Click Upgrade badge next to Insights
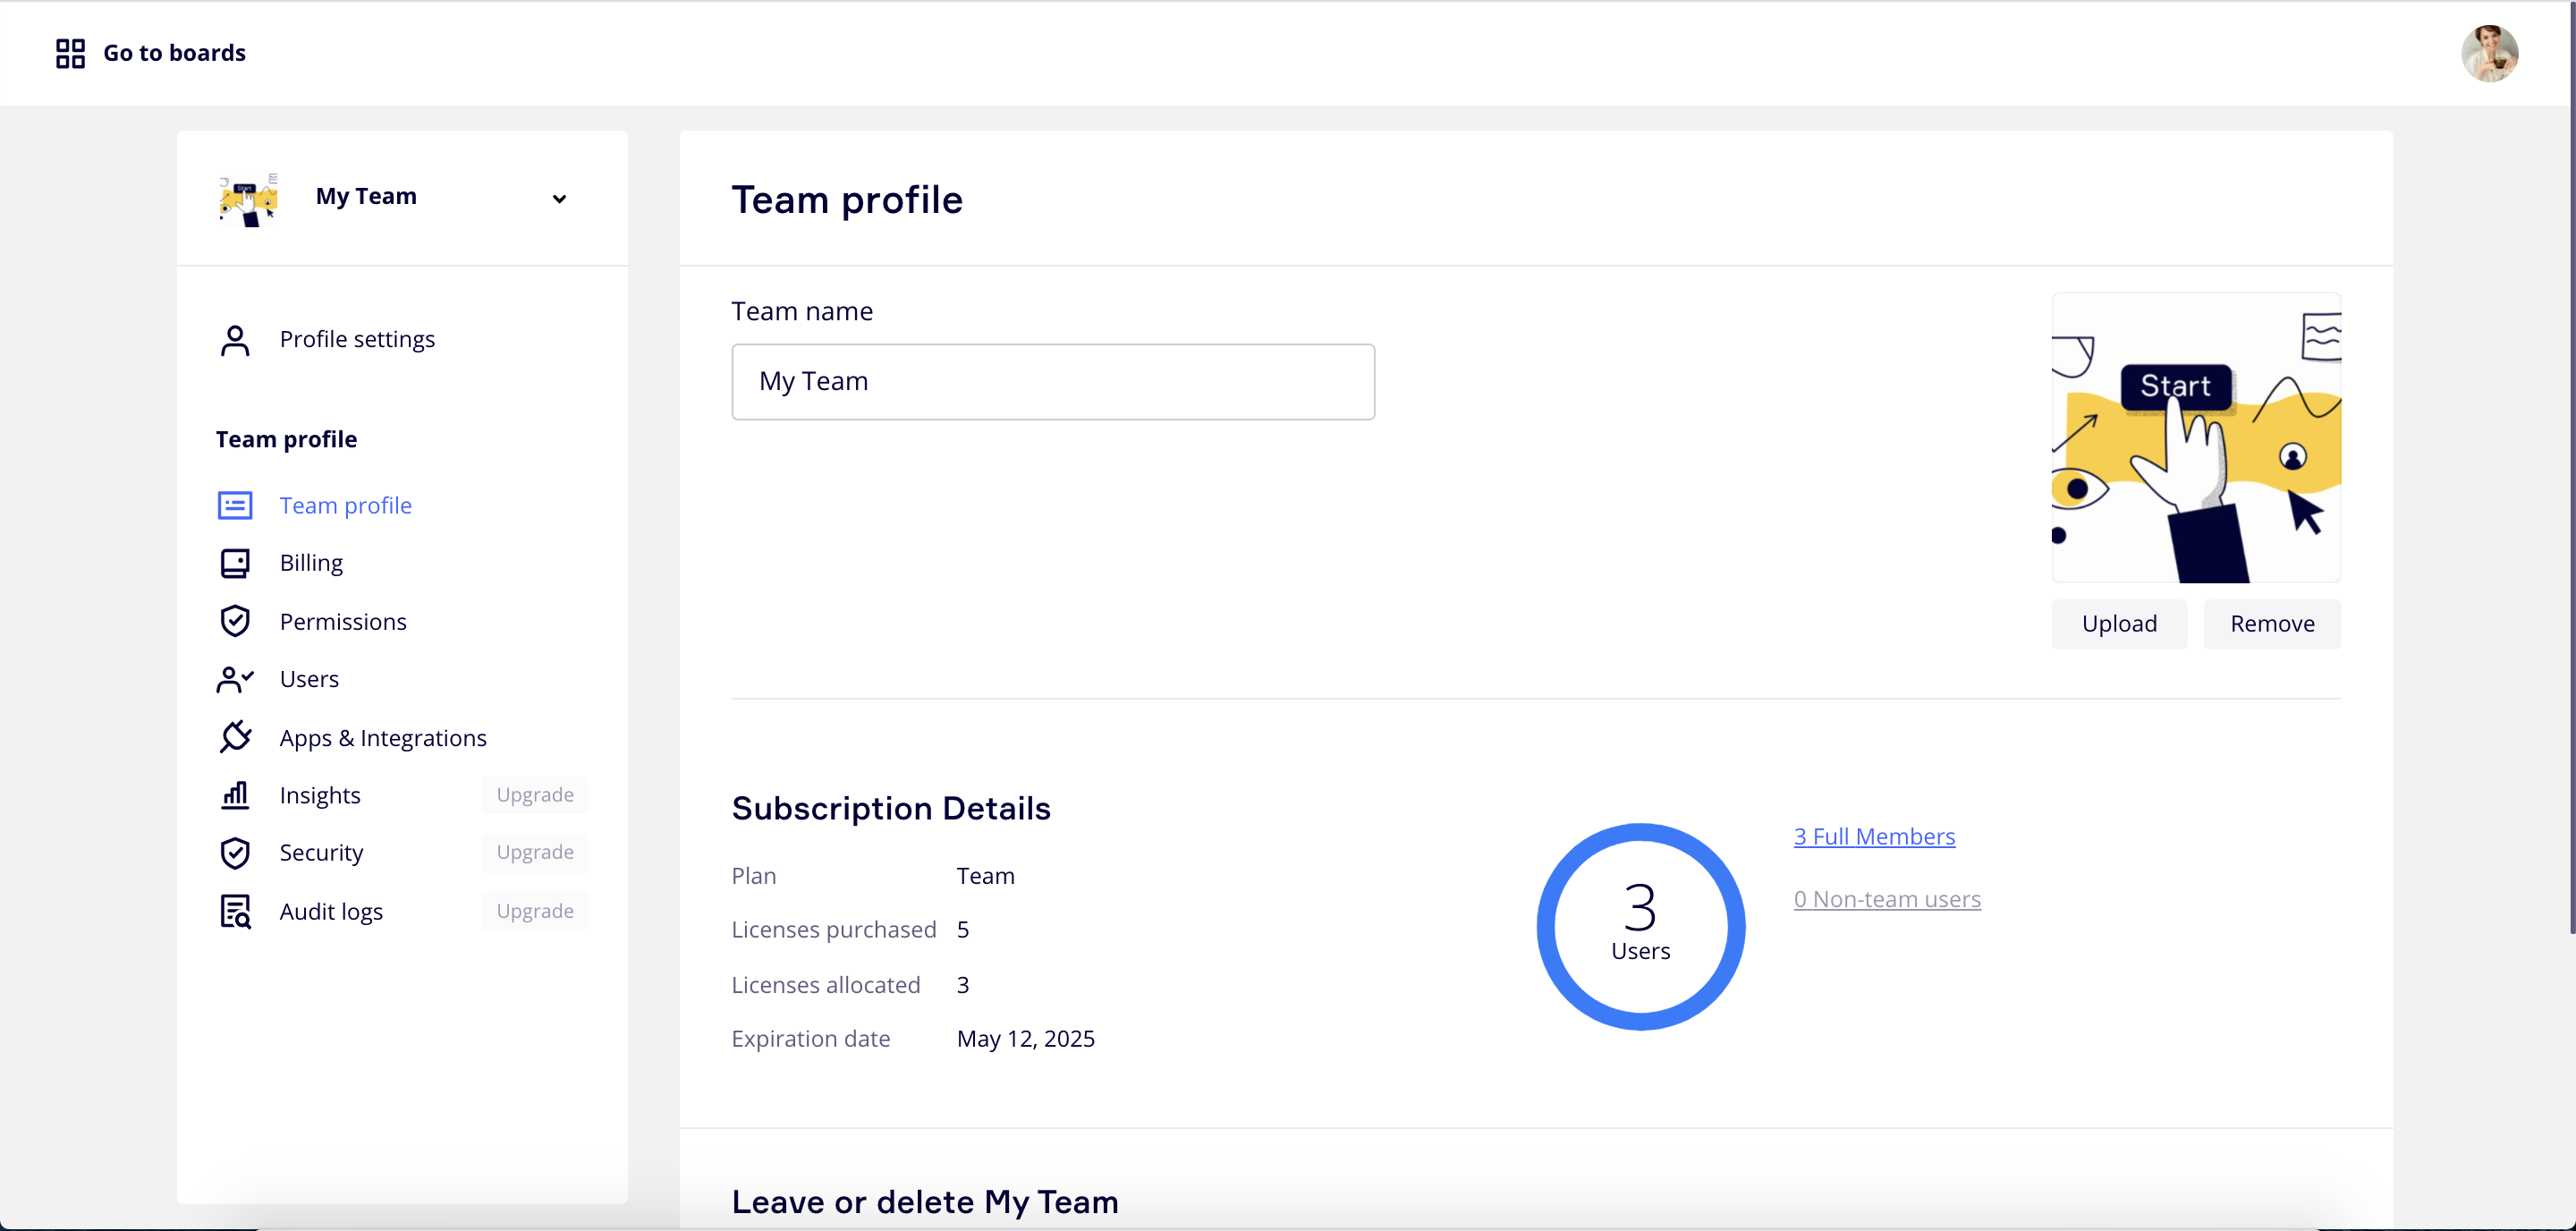The image size is (2576, 1231). click(x=535, y=795)
